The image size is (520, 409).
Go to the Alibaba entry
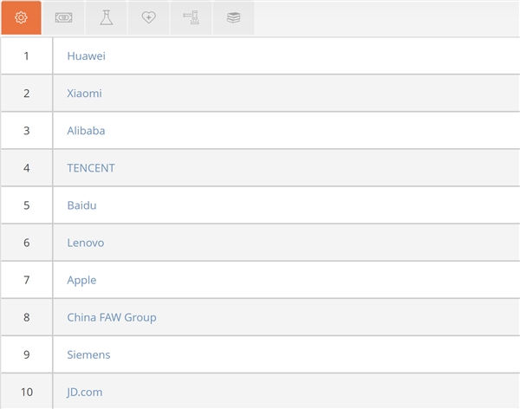pyautogui.click(x=86, y=131)
